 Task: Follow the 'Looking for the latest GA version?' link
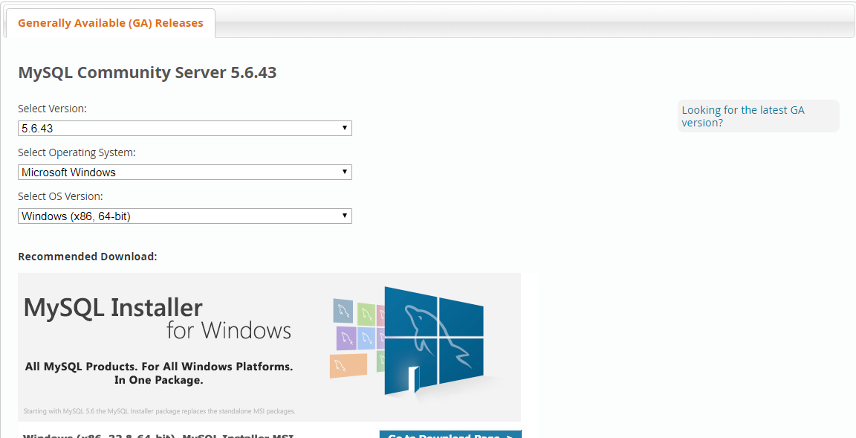point(742,116)
